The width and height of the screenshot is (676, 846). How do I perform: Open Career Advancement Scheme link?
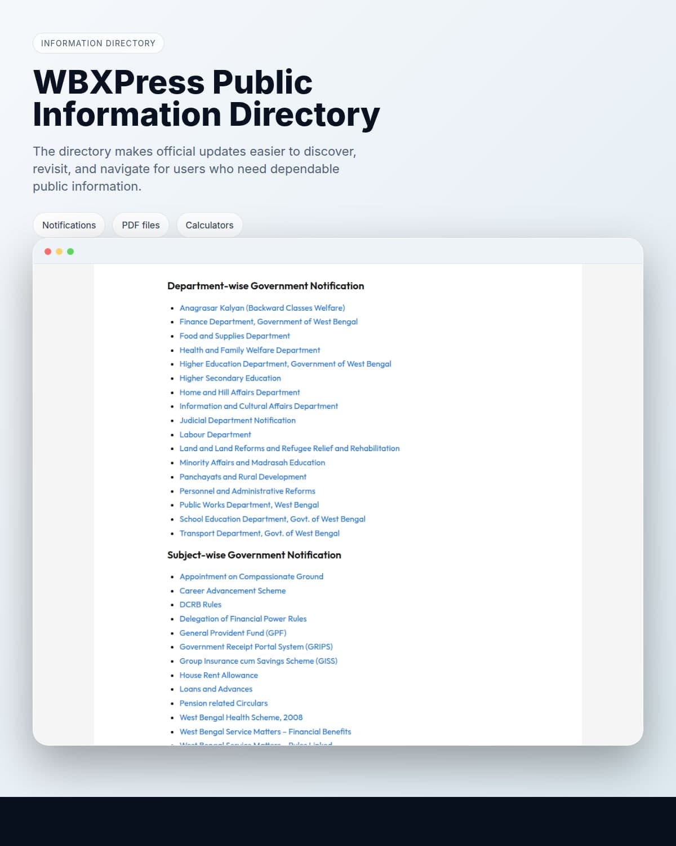(232, 591)
